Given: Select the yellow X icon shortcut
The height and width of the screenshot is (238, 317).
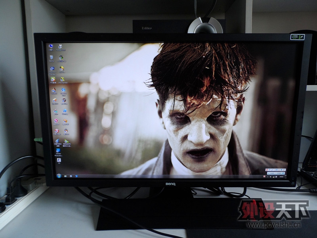Looking at the screenshot, I should click(x=63, y=80).
